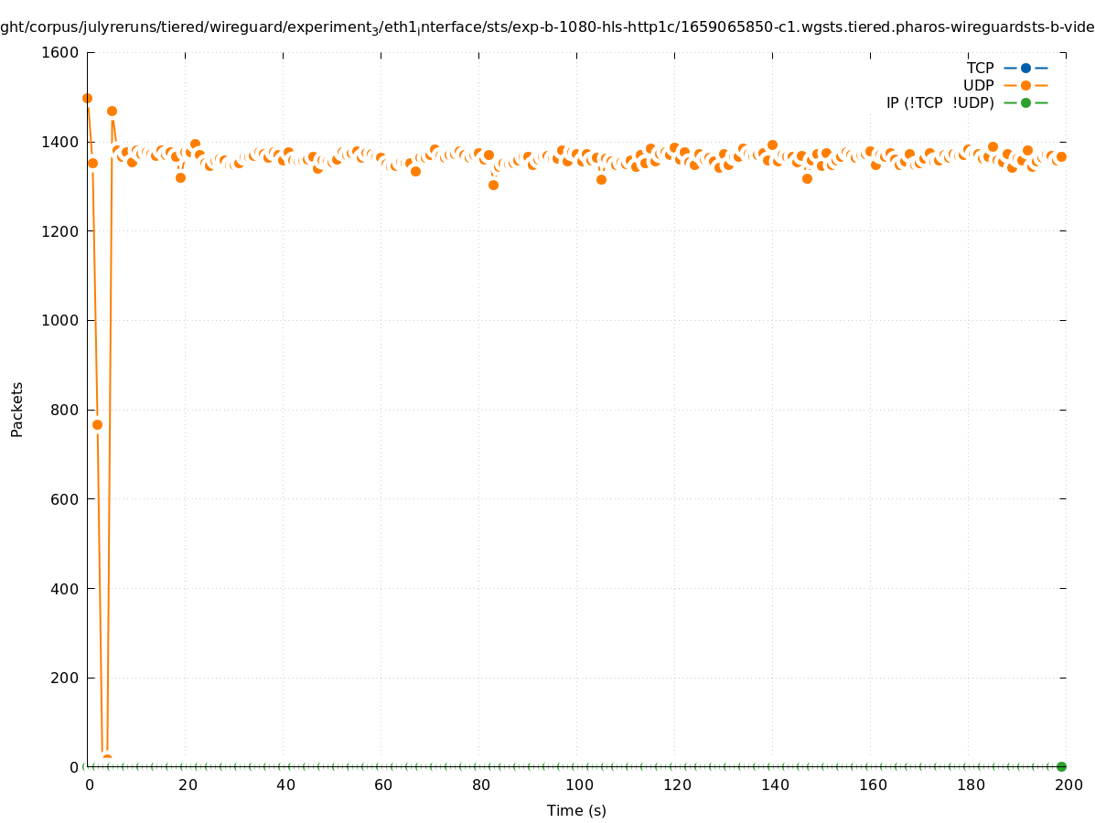Select the UDP legend label
The height and width of the screenshot is (823, 1095).
coord(978,85)
